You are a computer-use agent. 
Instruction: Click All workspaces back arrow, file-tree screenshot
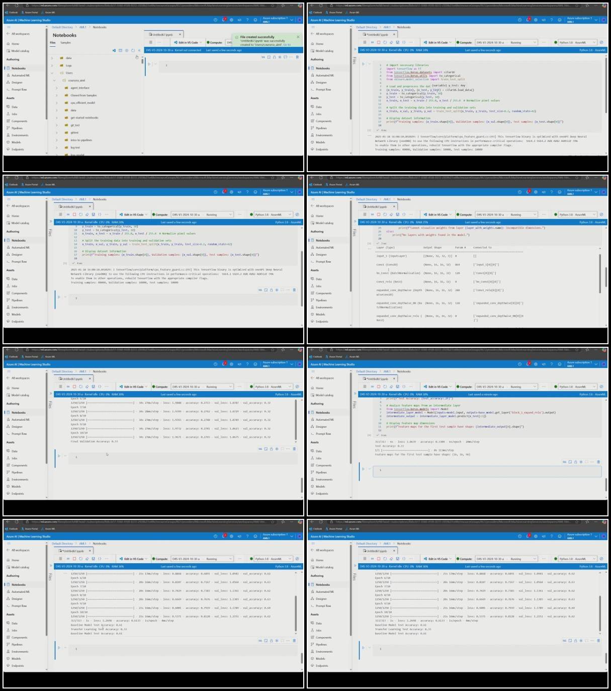point(8,34)
